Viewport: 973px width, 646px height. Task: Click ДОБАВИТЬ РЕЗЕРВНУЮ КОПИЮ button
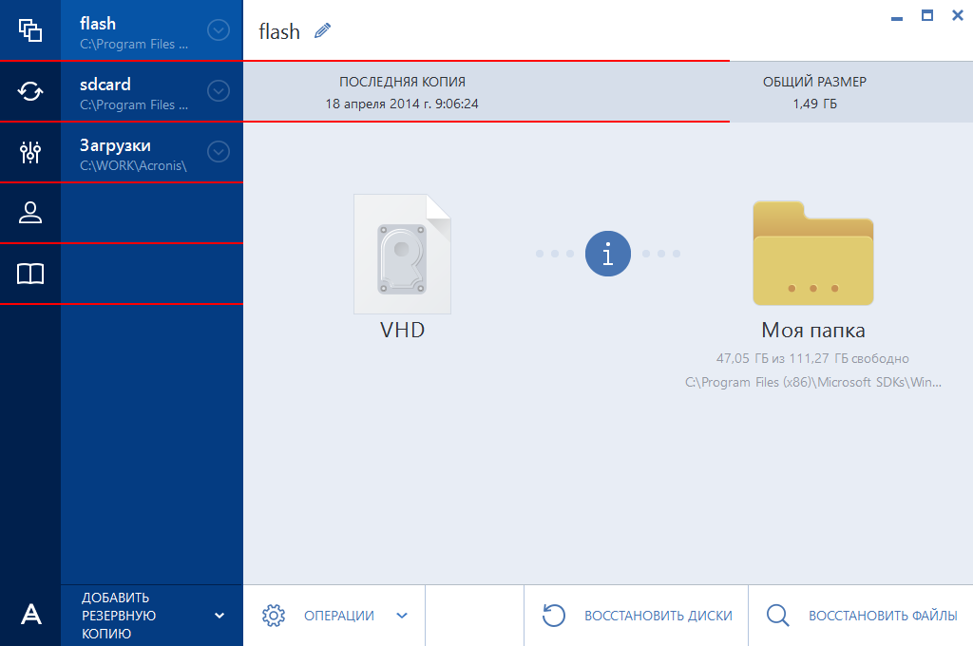coord(152,616)
